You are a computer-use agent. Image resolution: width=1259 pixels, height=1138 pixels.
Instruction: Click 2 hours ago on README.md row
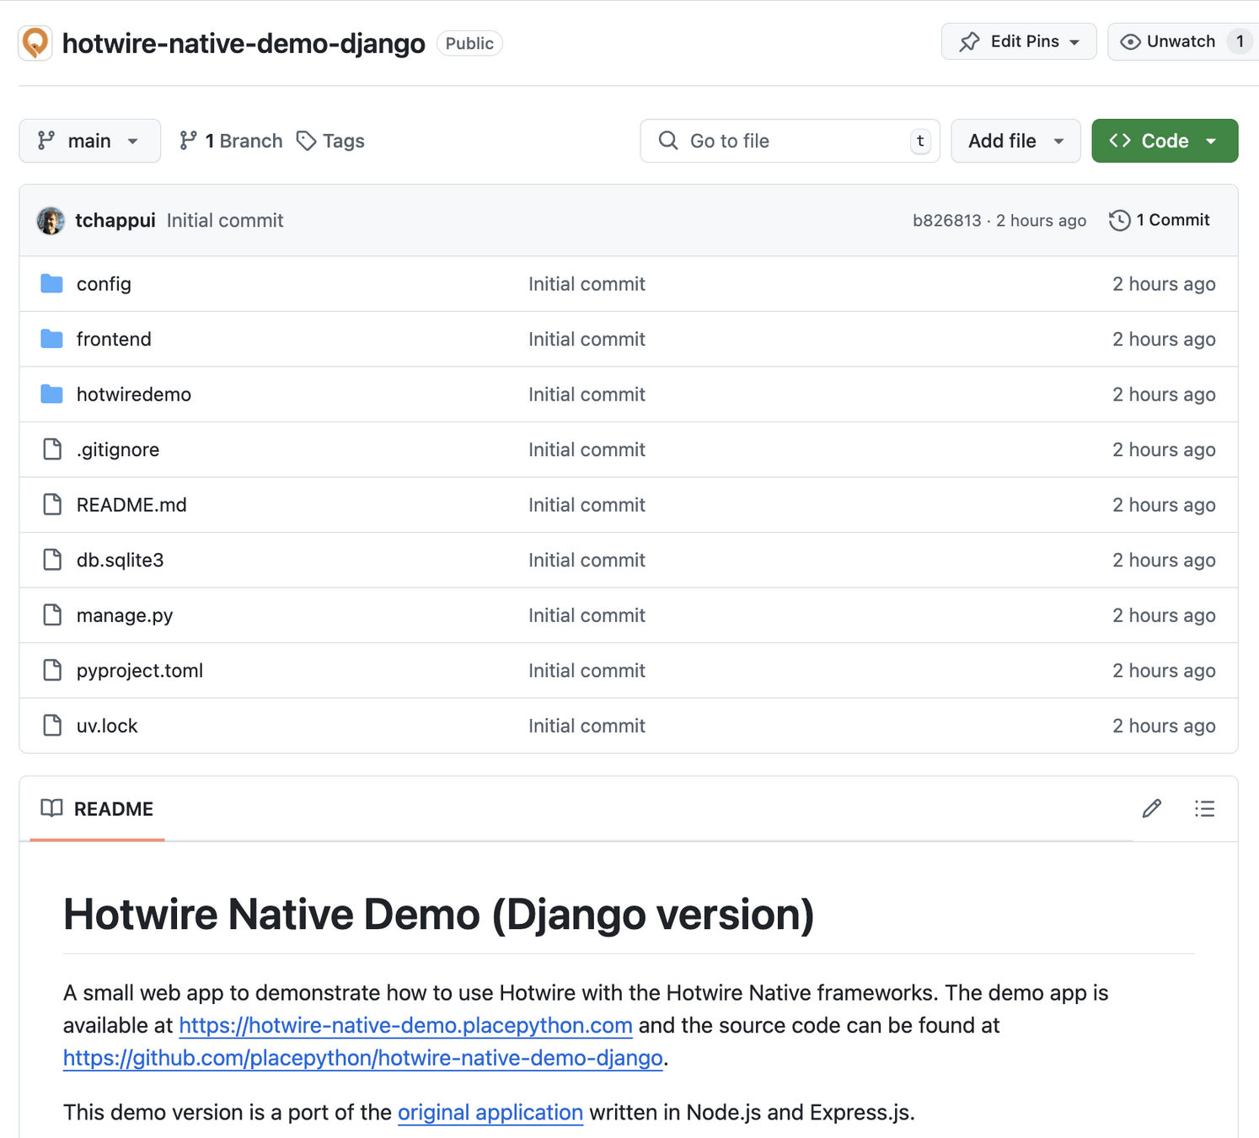[x=1164, y=505]
